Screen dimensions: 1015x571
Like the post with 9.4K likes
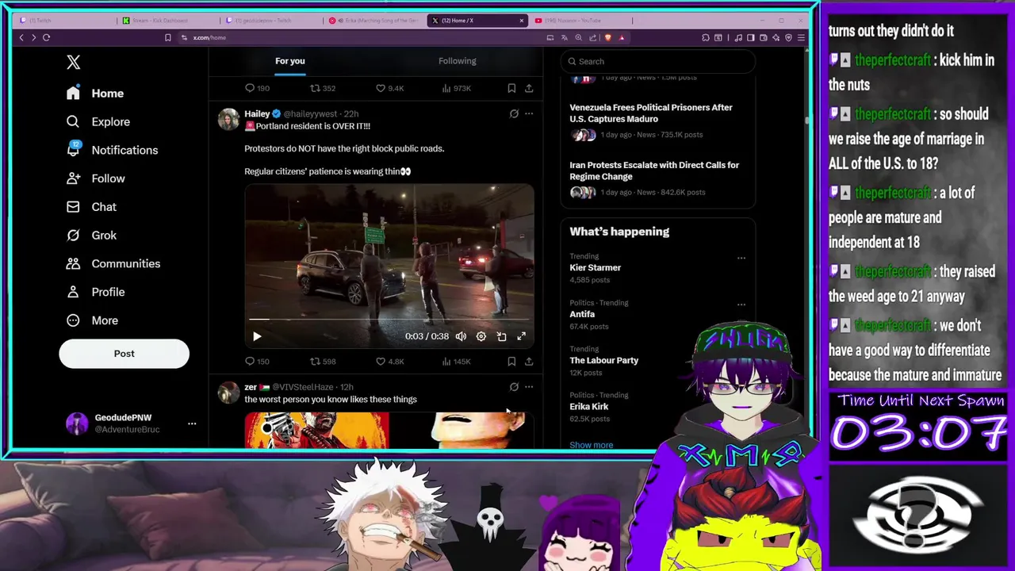(x=389, y=88)
